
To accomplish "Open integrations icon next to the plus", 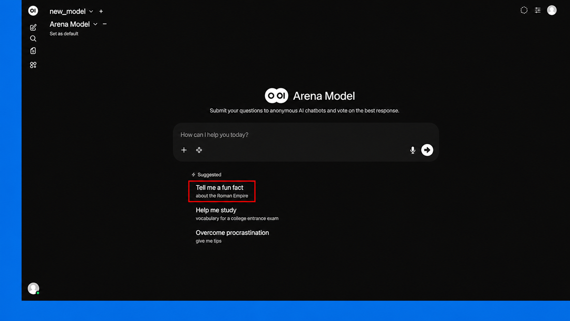I will pyautogui.click(x=199, y=150).
